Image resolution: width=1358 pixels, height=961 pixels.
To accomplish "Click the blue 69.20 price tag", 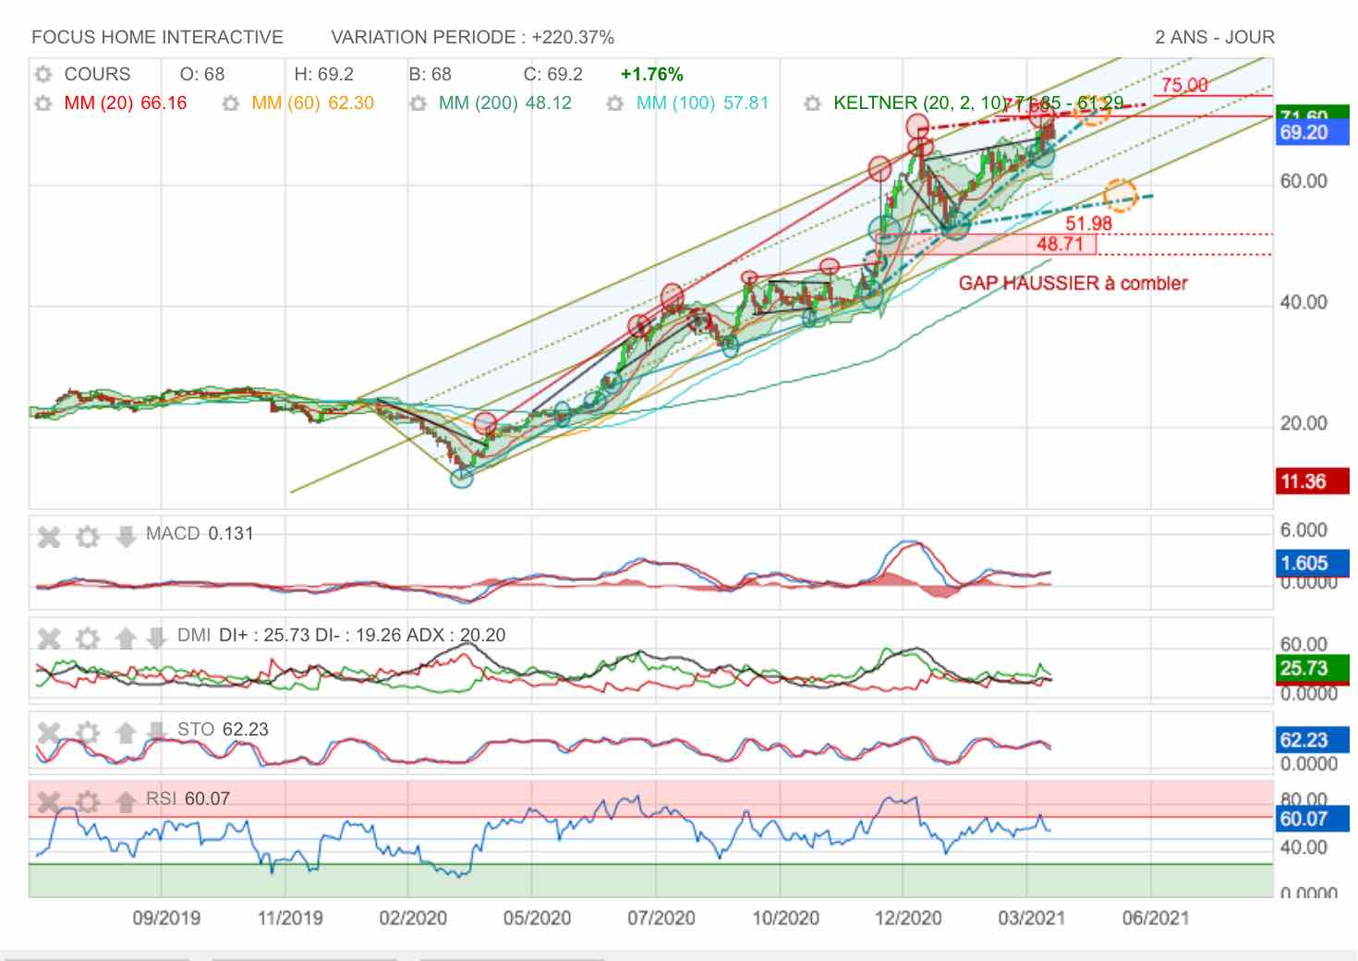I will (x=1312, y=133).
